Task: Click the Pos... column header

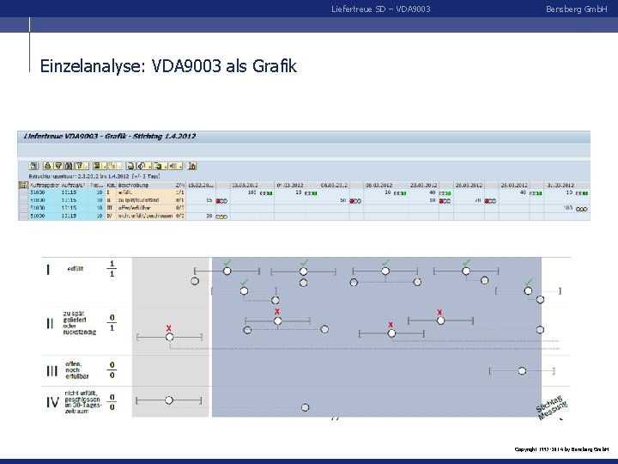Action: coord(96,185)
